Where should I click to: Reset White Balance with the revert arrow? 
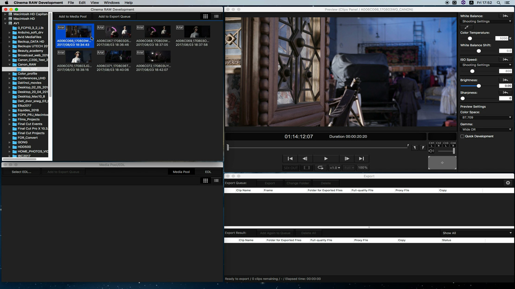(505, 16)
